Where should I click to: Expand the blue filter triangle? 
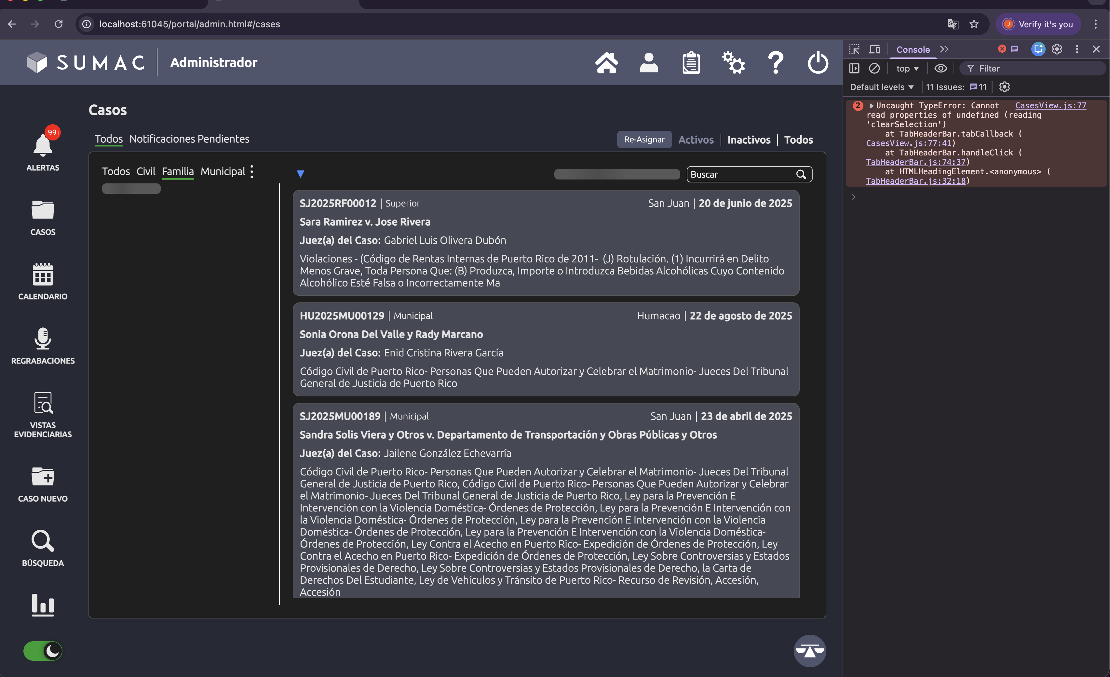coord(301,174)
